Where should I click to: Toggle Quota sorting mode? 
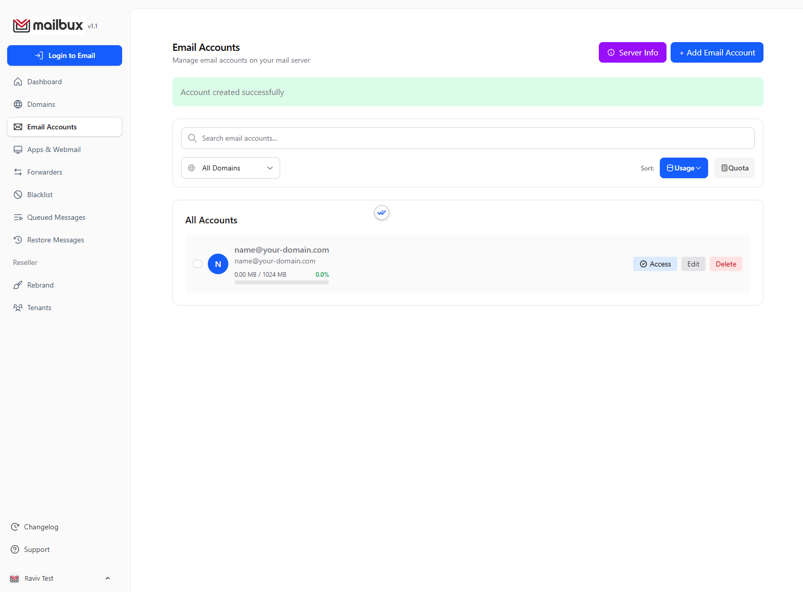point(734,168)
